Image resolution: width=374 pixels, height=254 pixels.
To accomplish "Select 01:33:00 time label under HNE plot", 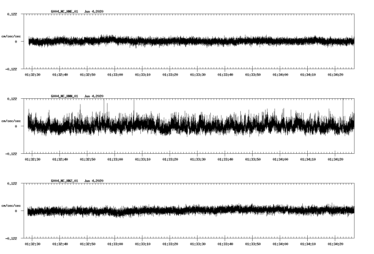I will (115, 75).
